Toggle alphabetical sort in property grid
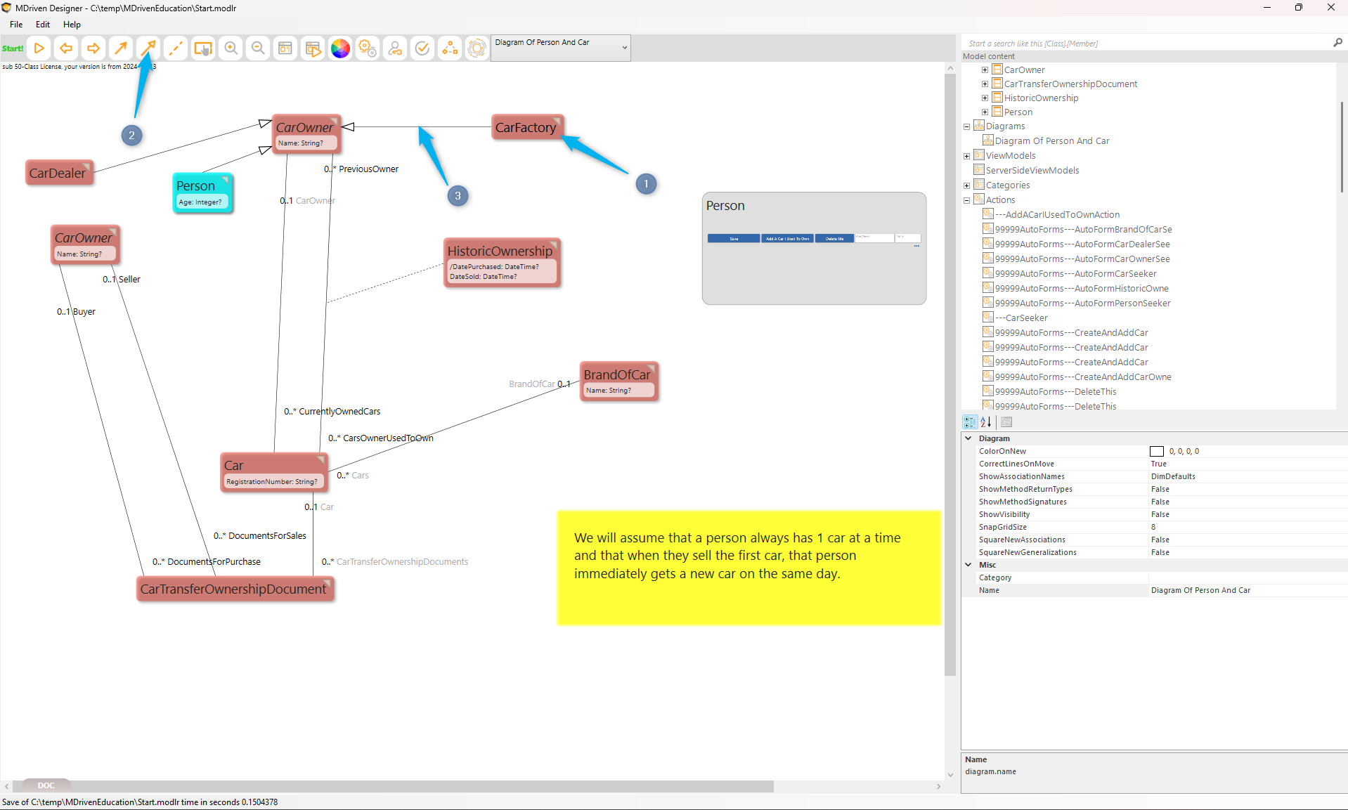1348x810 pixels. pos(986,422)
